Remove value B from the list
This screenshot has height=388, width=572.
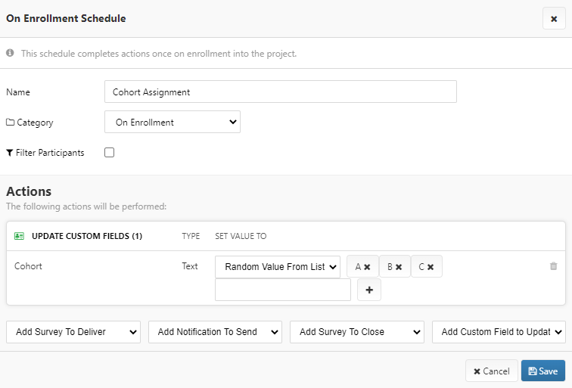399,267
